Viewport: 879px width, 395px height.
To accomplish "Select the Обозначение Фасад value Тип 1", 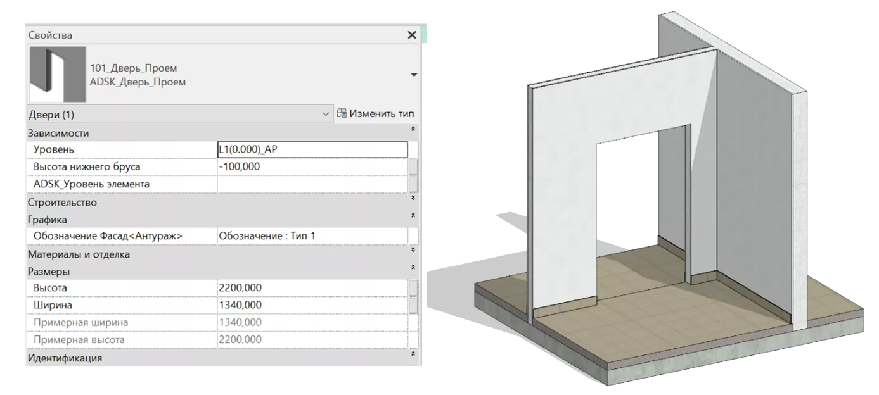I will click(x=311, y=236).
